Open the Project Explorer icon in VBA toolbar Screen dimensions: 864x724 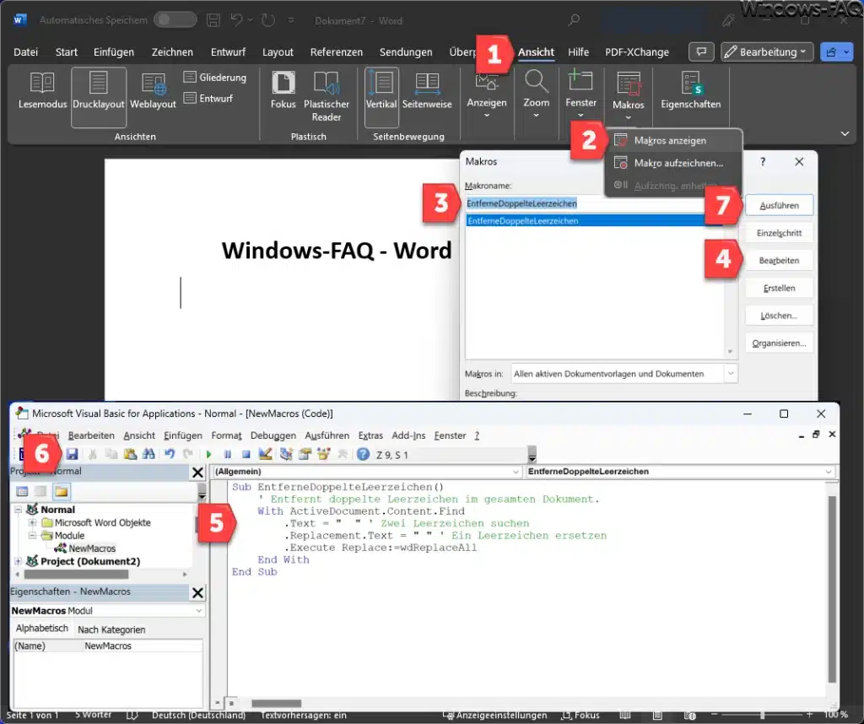coord(286,454)
